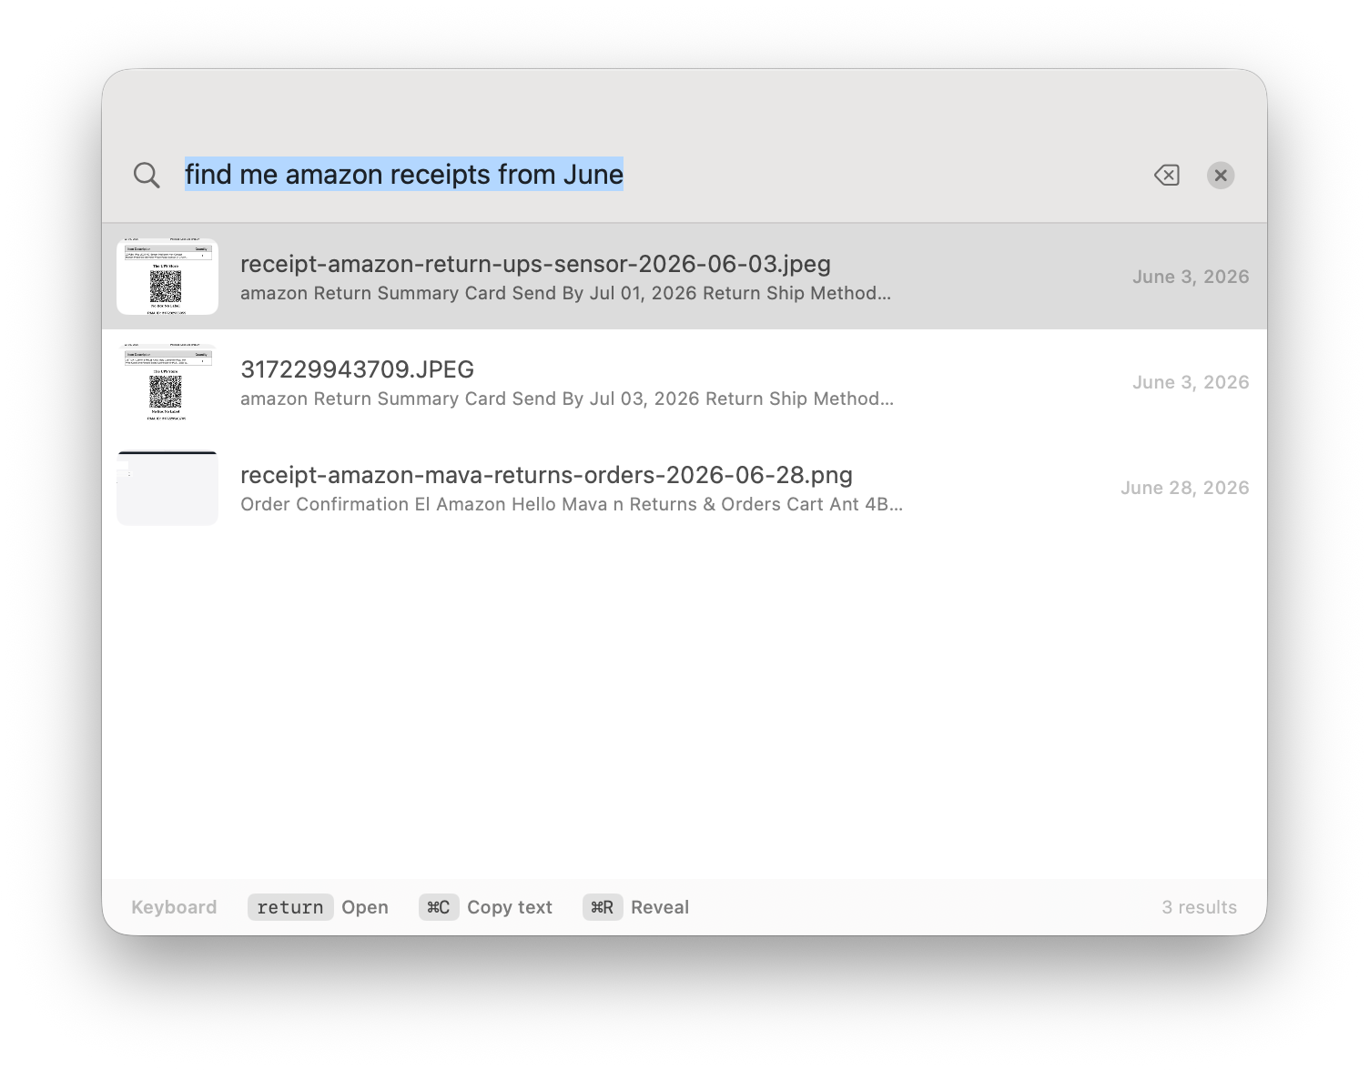Click the Keyboard label in footer
The width and height of the screenshot is (1369, 1070).
click(x=174, y=907)
